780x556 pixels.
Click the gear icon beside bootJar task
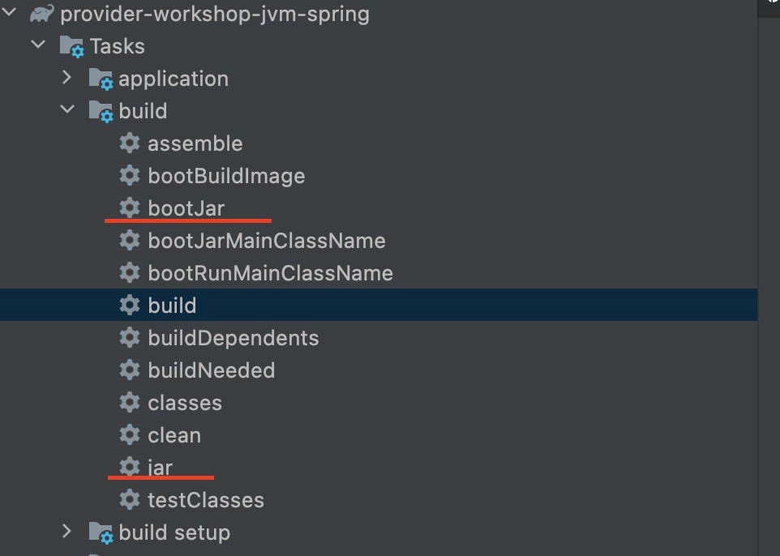(x=130, y=208)
